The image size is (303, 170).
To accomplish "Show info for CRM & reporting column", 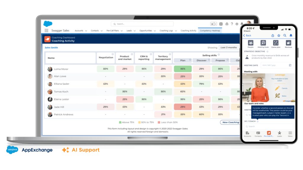I will point(151,54).
